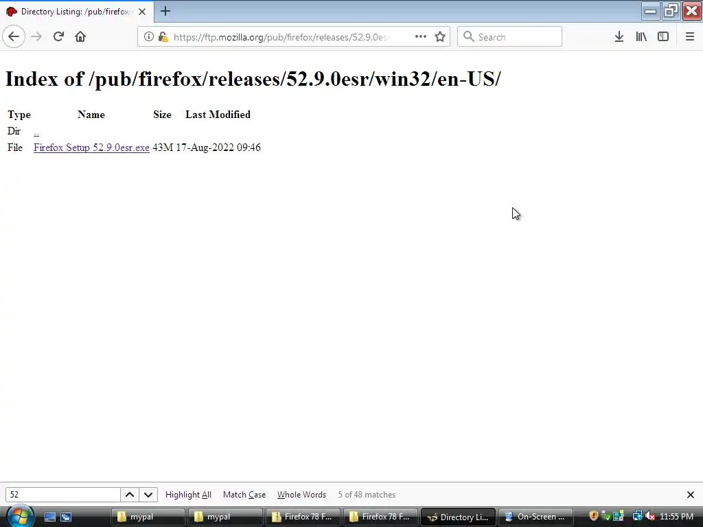Click '17-Aug-2022 09:46' modified date
The image size is (703, 527).
(x=218, y=148)
